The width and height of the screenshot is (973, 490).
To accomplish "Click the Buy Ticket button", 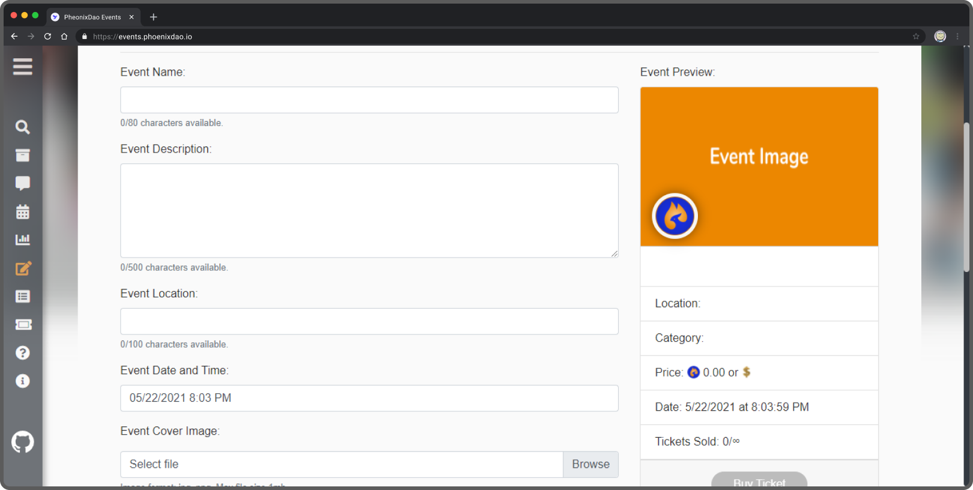I will (759, 480).
